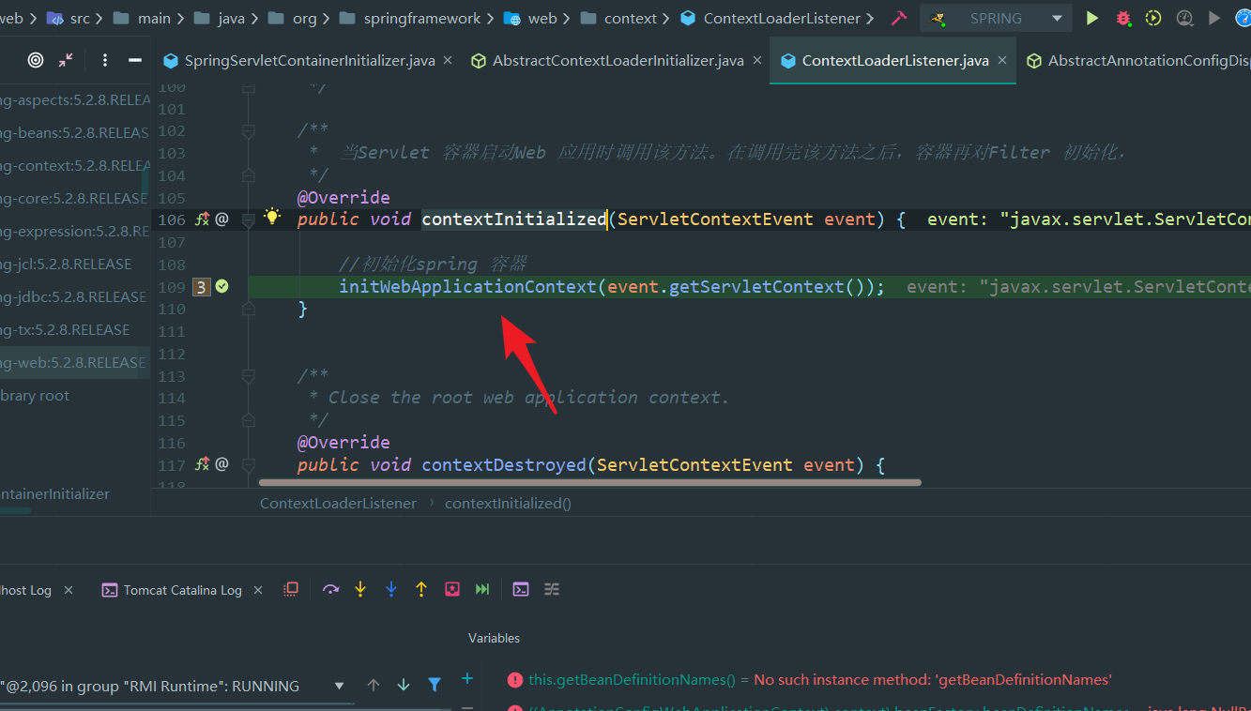Select spring-jcl:5.2.8.RELEASE library row
1251x711 pixels.
pos(75,264)
